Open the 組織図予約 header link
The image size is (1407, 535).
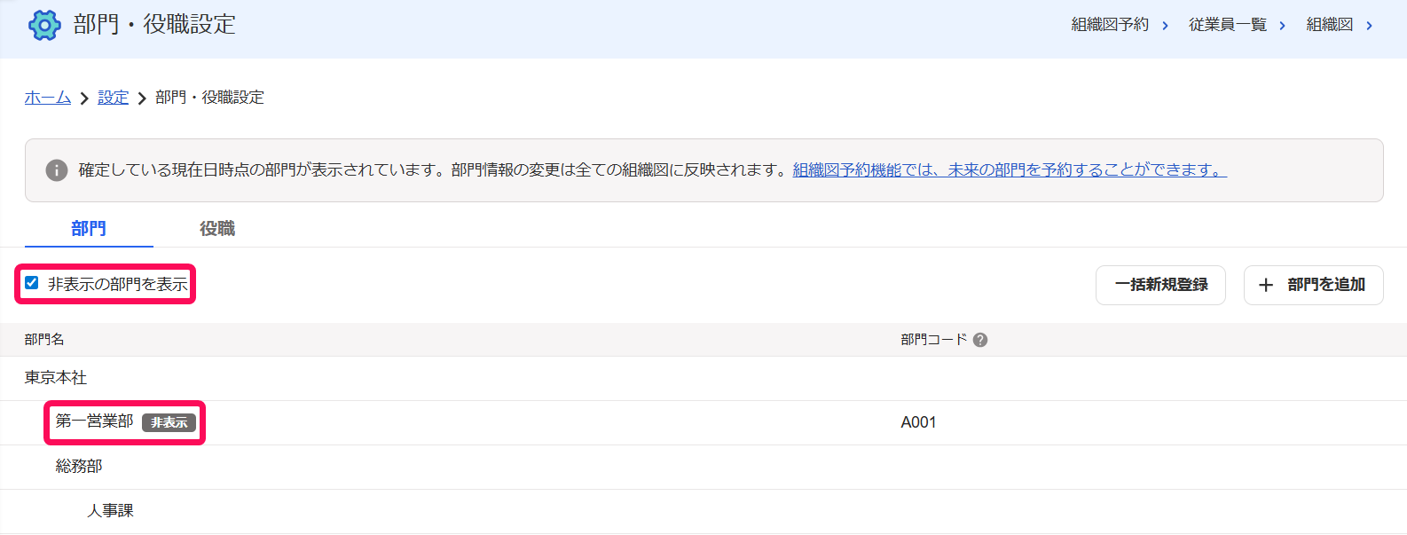click(x=1110, y=25)
